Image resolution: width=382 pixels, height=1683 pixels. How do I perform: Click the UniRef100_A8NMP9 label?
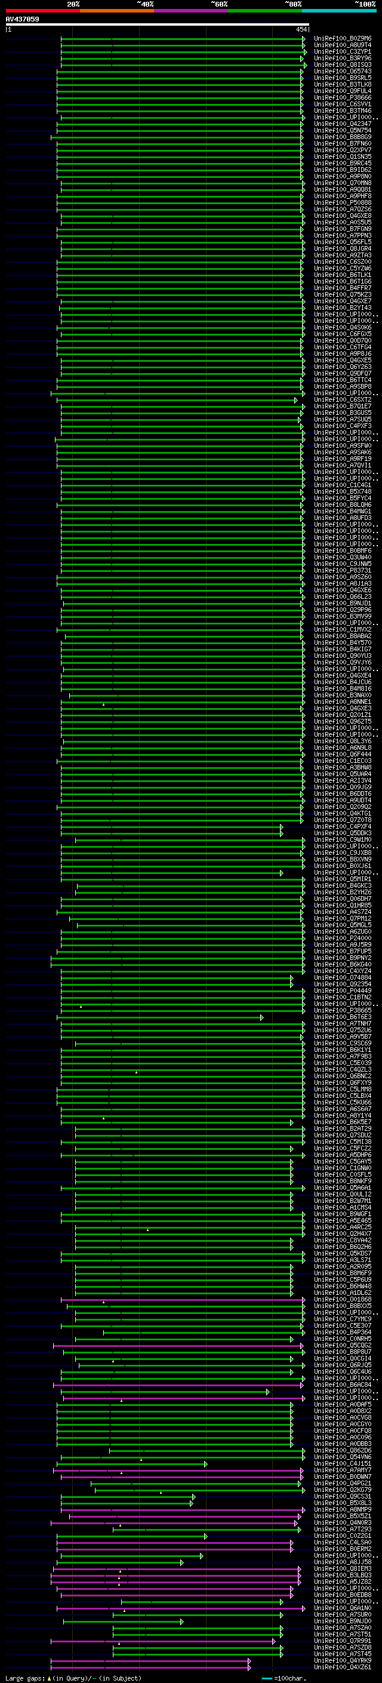pyautogui.click(x=343, y=1509)
